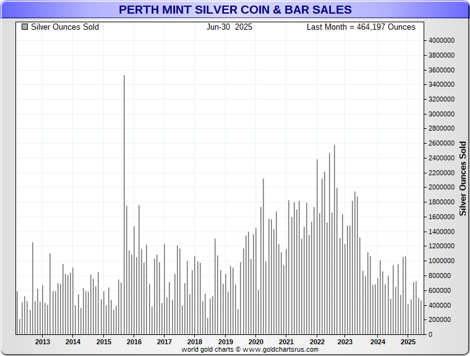Screen dimensions: 470x356
Task: Click 'Last Month = 464,197 Ounces' text
Action: pyautogui.click(x=361, y=27)
